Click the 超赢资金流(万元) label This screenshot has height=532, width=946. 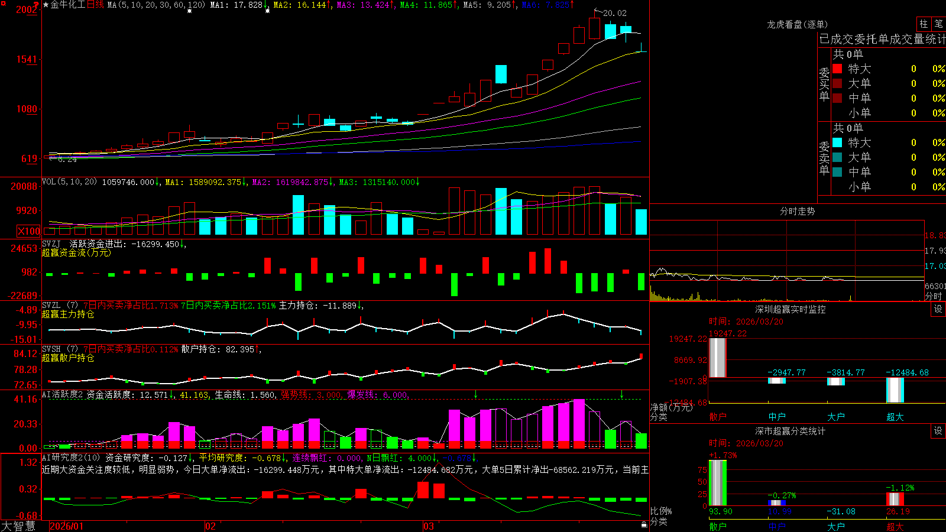[x=76, y=252]
